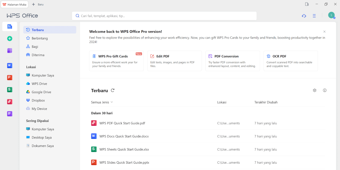Click the support headset icon
Image resolution: width=340 pixels, height=170 pixels.
click(304, 16)
